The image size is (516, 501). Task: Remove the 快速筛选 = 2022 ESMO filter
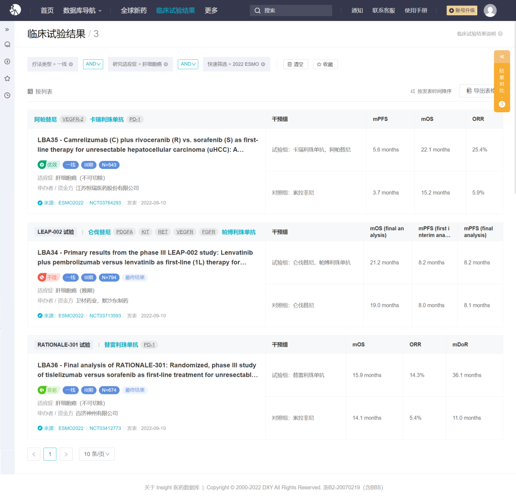click(263, 64)
